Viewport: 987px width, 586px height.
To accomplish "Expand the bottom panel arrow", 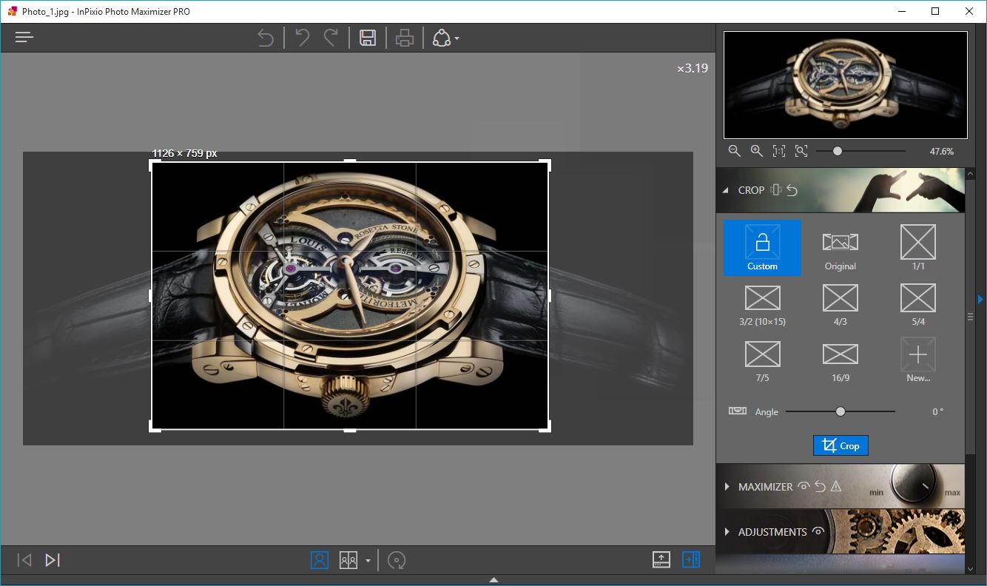I will pos(494,579).
